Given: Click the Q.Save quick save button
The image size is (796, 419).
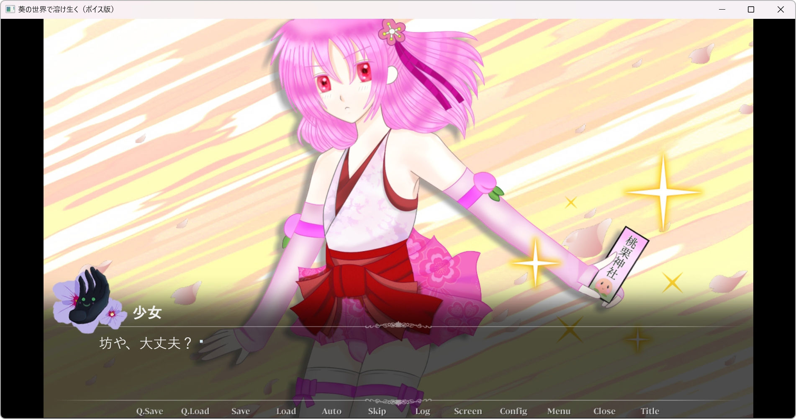Looking at the screenshot, I should [x=149, y=411].
